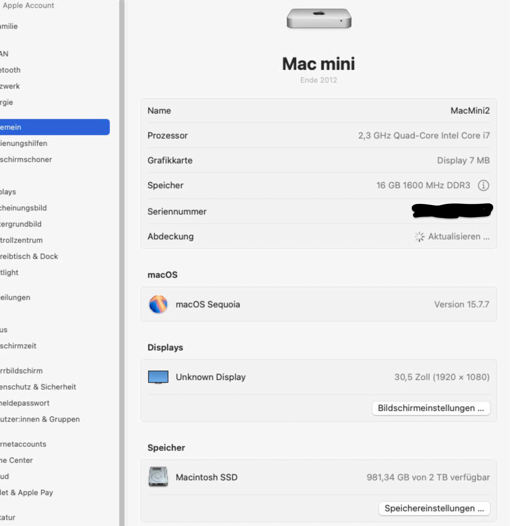Click the macOS Sequoia logo icon
The height and width of the screenshot is (526, 510).
point(158,304)
